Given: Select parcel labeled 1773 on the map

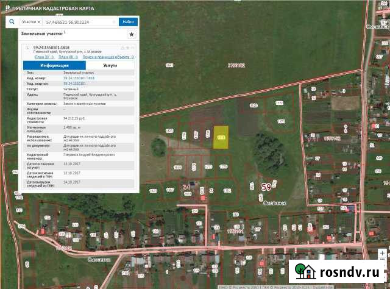Looking at the screenshot, I should 281,121.
